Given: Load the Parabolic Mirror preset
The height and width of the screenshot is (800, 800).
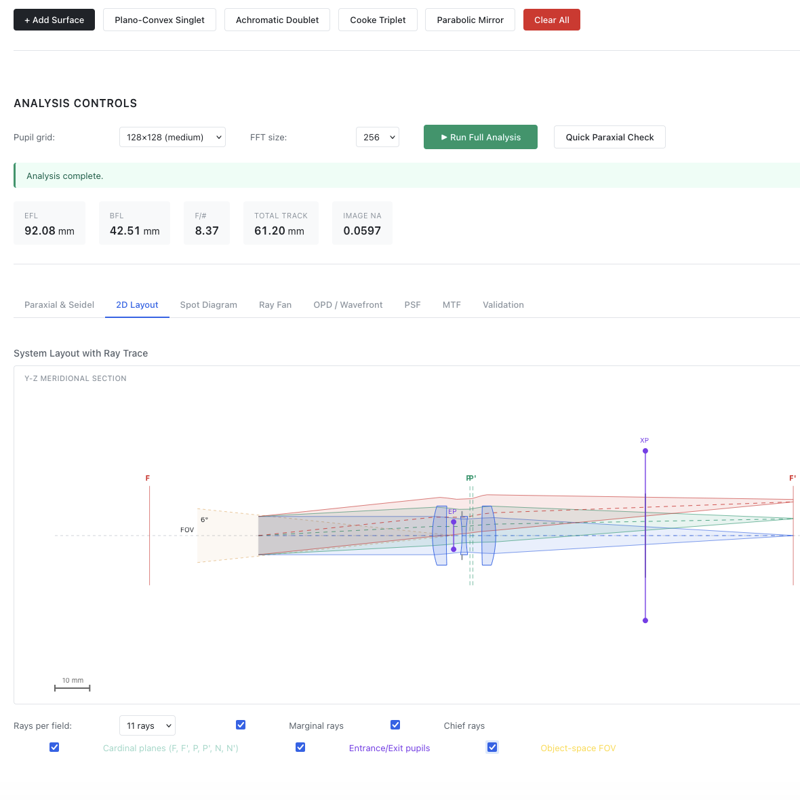Looking at the screenshot, I should click(x=470, y=20).
